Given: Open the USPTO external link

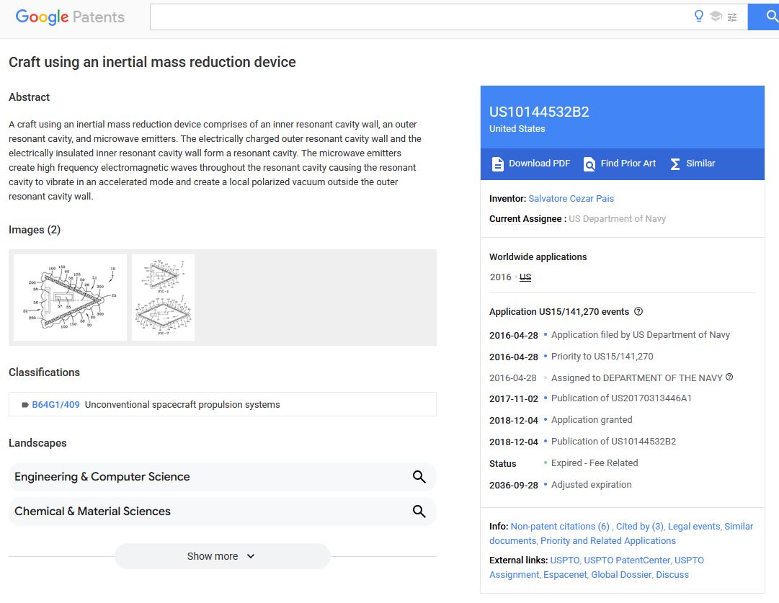Looking at the screenshot, I should 564,560.
